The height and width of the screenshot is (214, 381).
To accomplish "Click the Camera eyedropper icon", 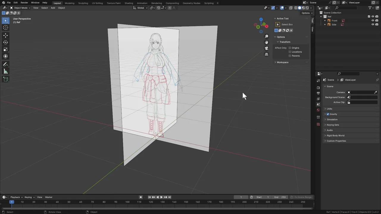I will pos(376,92).
